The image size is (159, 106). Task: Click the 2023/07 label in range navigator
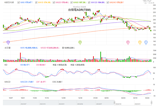[24, 104]
